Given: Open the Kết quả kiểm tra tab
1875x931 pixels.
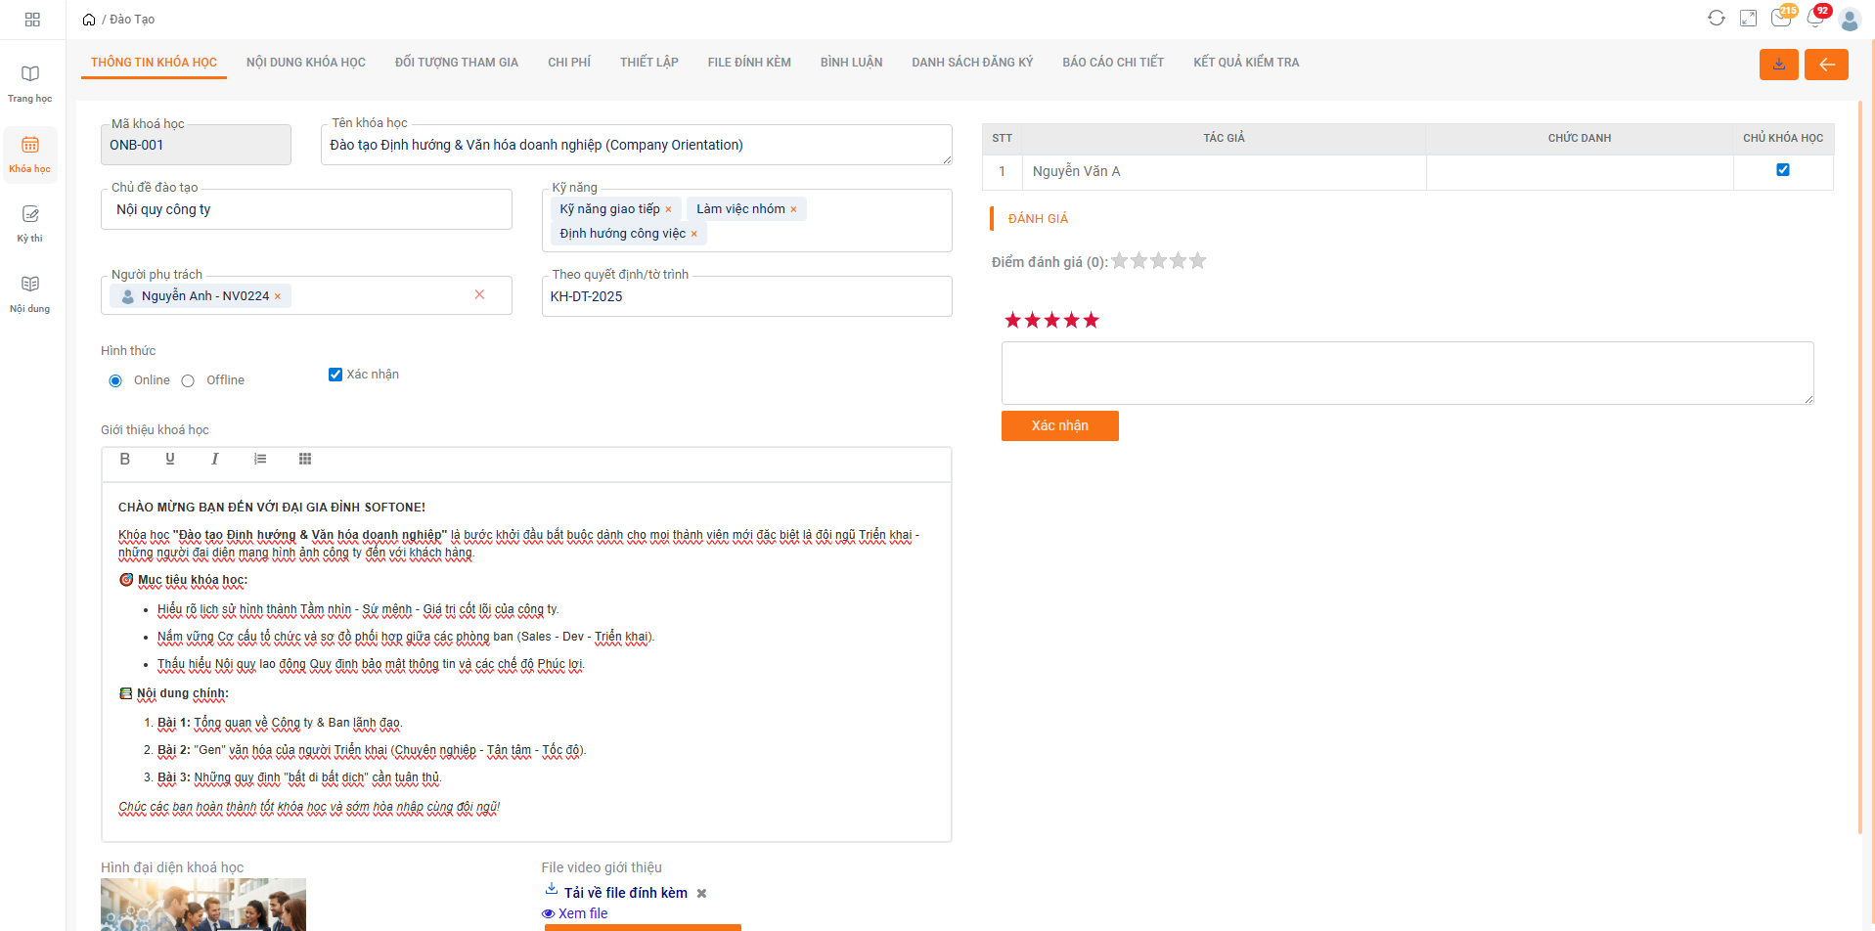Looking at the screenshot, I should [x=1245, y=63].
